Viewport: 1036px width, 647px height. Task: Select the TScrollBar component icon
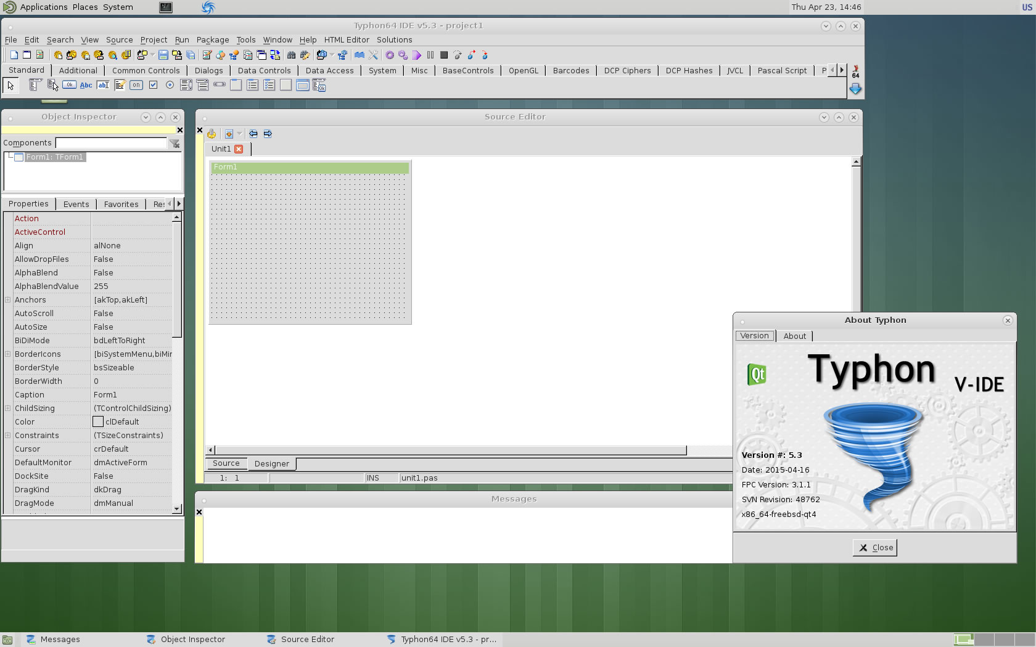coord(220,85)
